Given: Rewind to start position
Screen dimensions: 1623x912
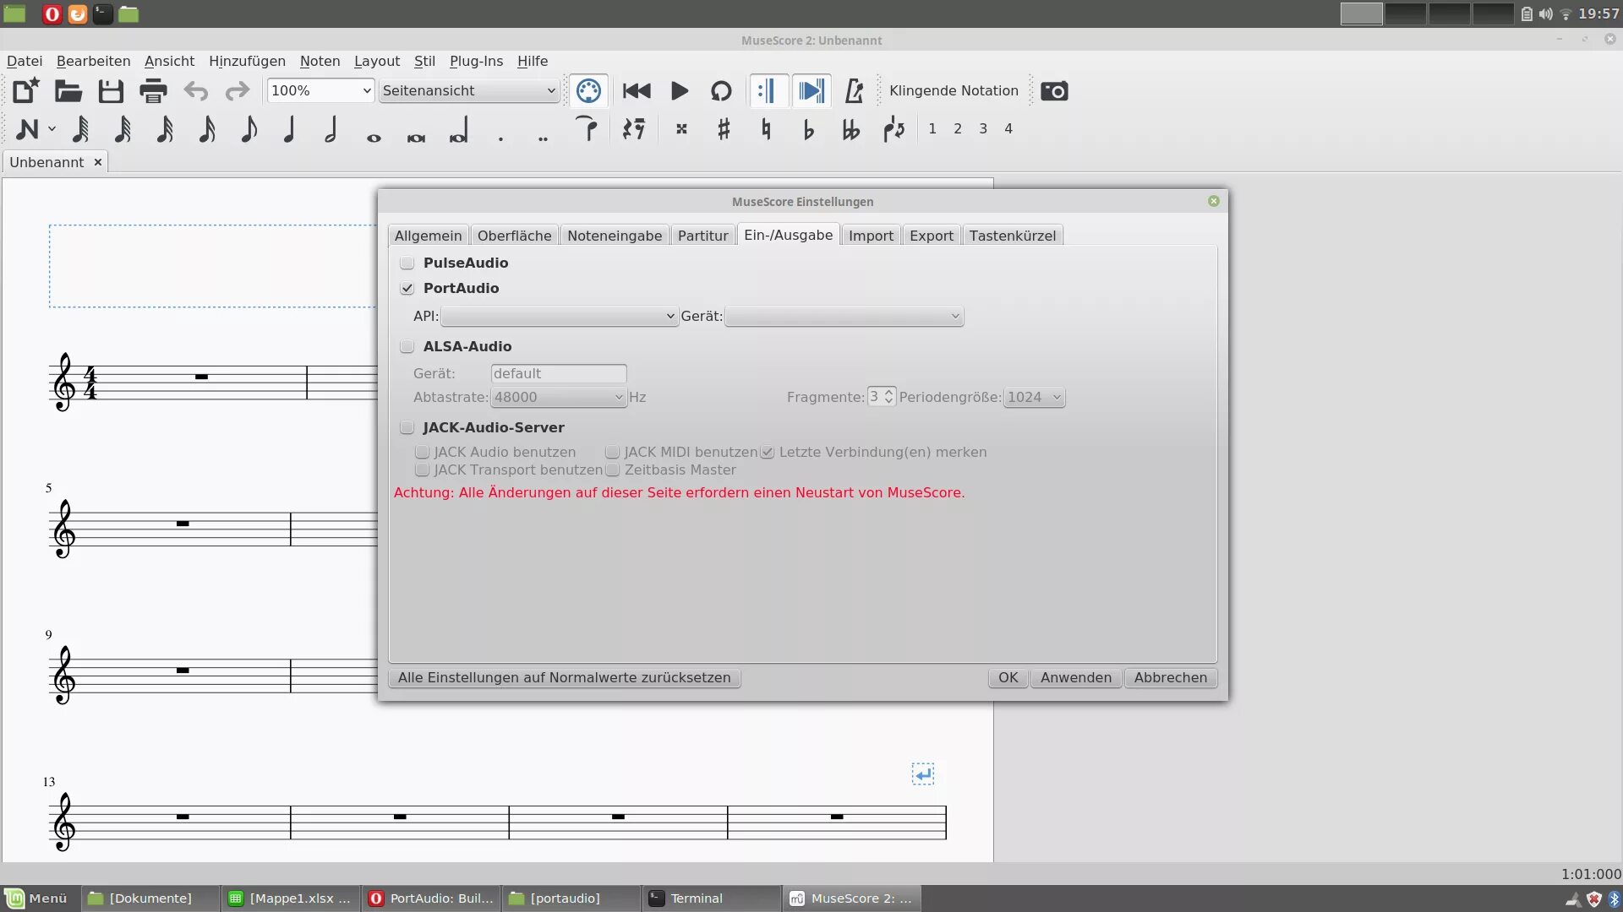Looking at the screenshot, I should coord(637,90).
